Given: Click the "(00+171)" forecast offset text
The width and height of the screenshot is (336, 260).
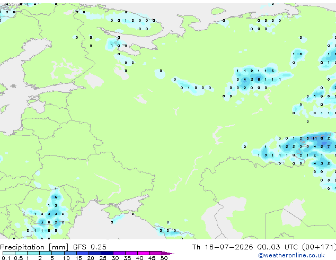Looking at the screenshot, I should click(319, 247).
